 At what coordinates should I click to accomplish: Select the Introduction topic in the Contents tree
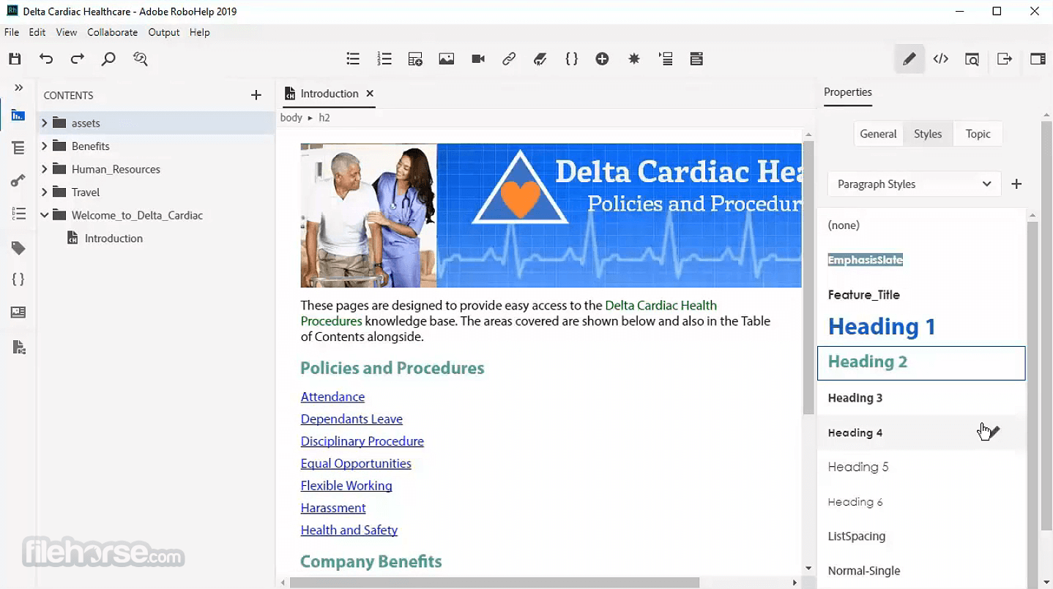click(114, 239)
